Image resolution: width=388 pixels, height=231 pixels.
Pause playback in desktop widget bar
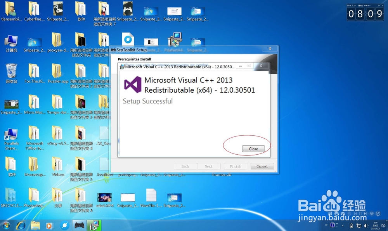[360, 214]
